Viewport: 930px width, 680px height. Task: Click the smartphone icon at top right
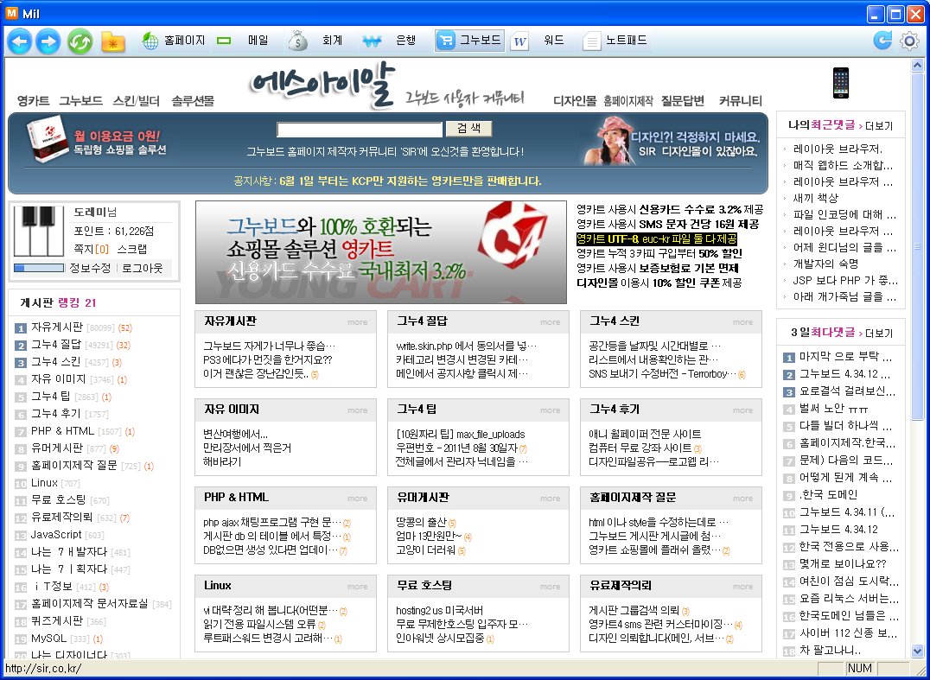(840, 83)
